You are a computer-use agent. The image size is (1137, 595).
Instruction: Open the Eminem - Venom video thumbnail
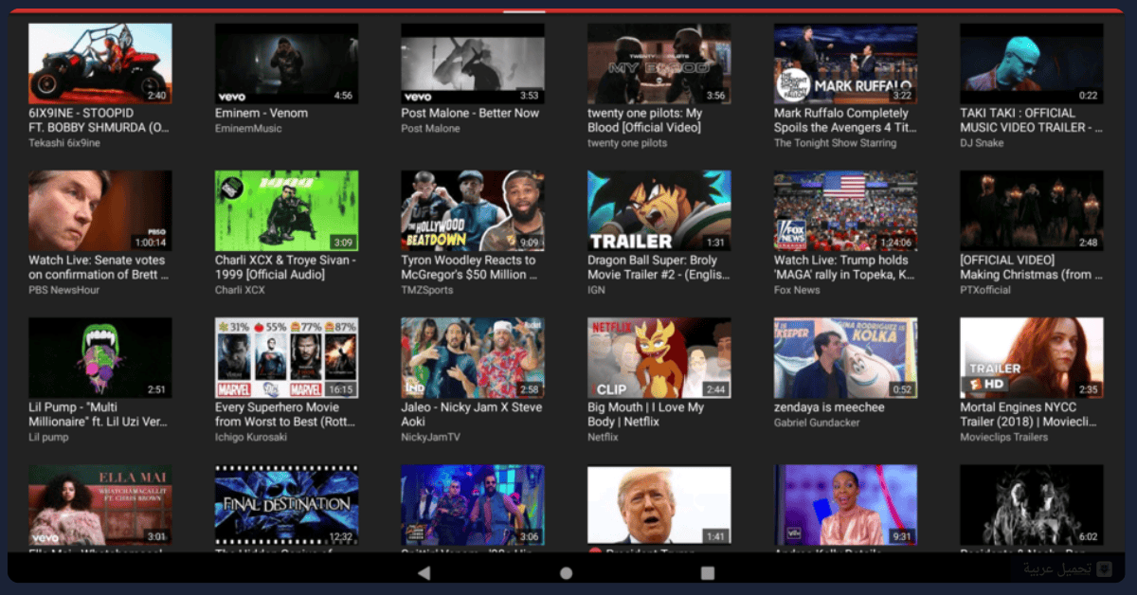point(286,63)
